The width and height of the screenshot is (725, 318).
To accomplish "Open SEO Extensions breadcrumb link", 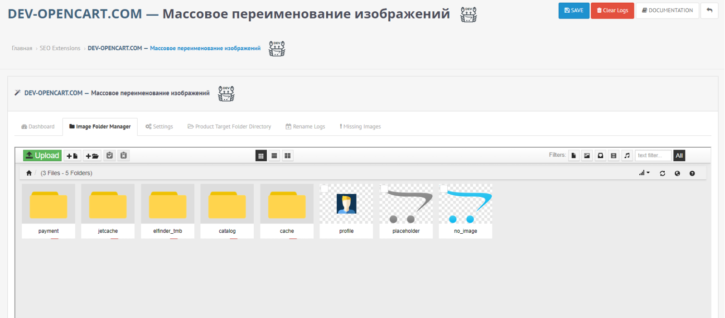I will [x=60, y=48].
